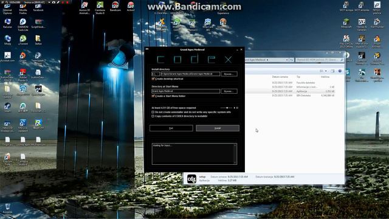Select the Explorer row of type Aplikacija

click(x=291, y=91)
